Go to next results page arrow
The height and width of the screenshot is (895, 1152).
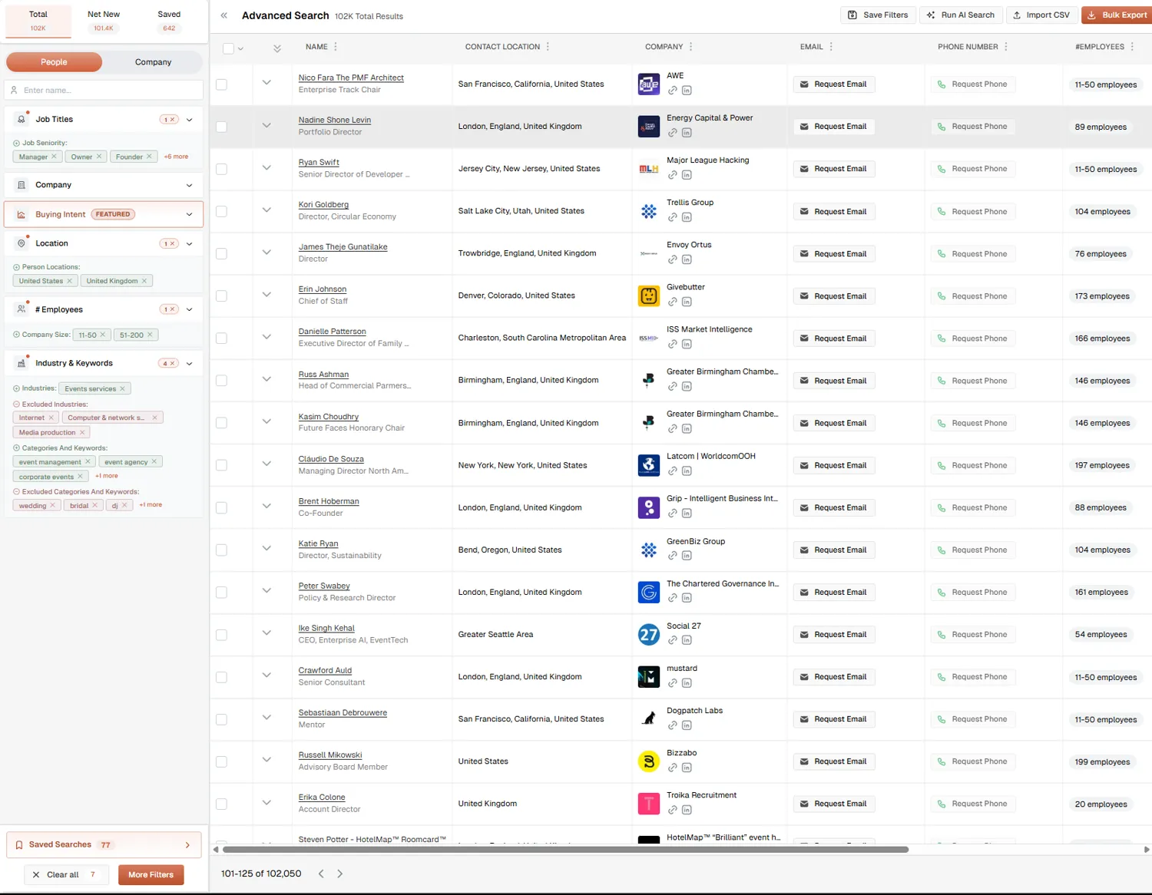340,874
